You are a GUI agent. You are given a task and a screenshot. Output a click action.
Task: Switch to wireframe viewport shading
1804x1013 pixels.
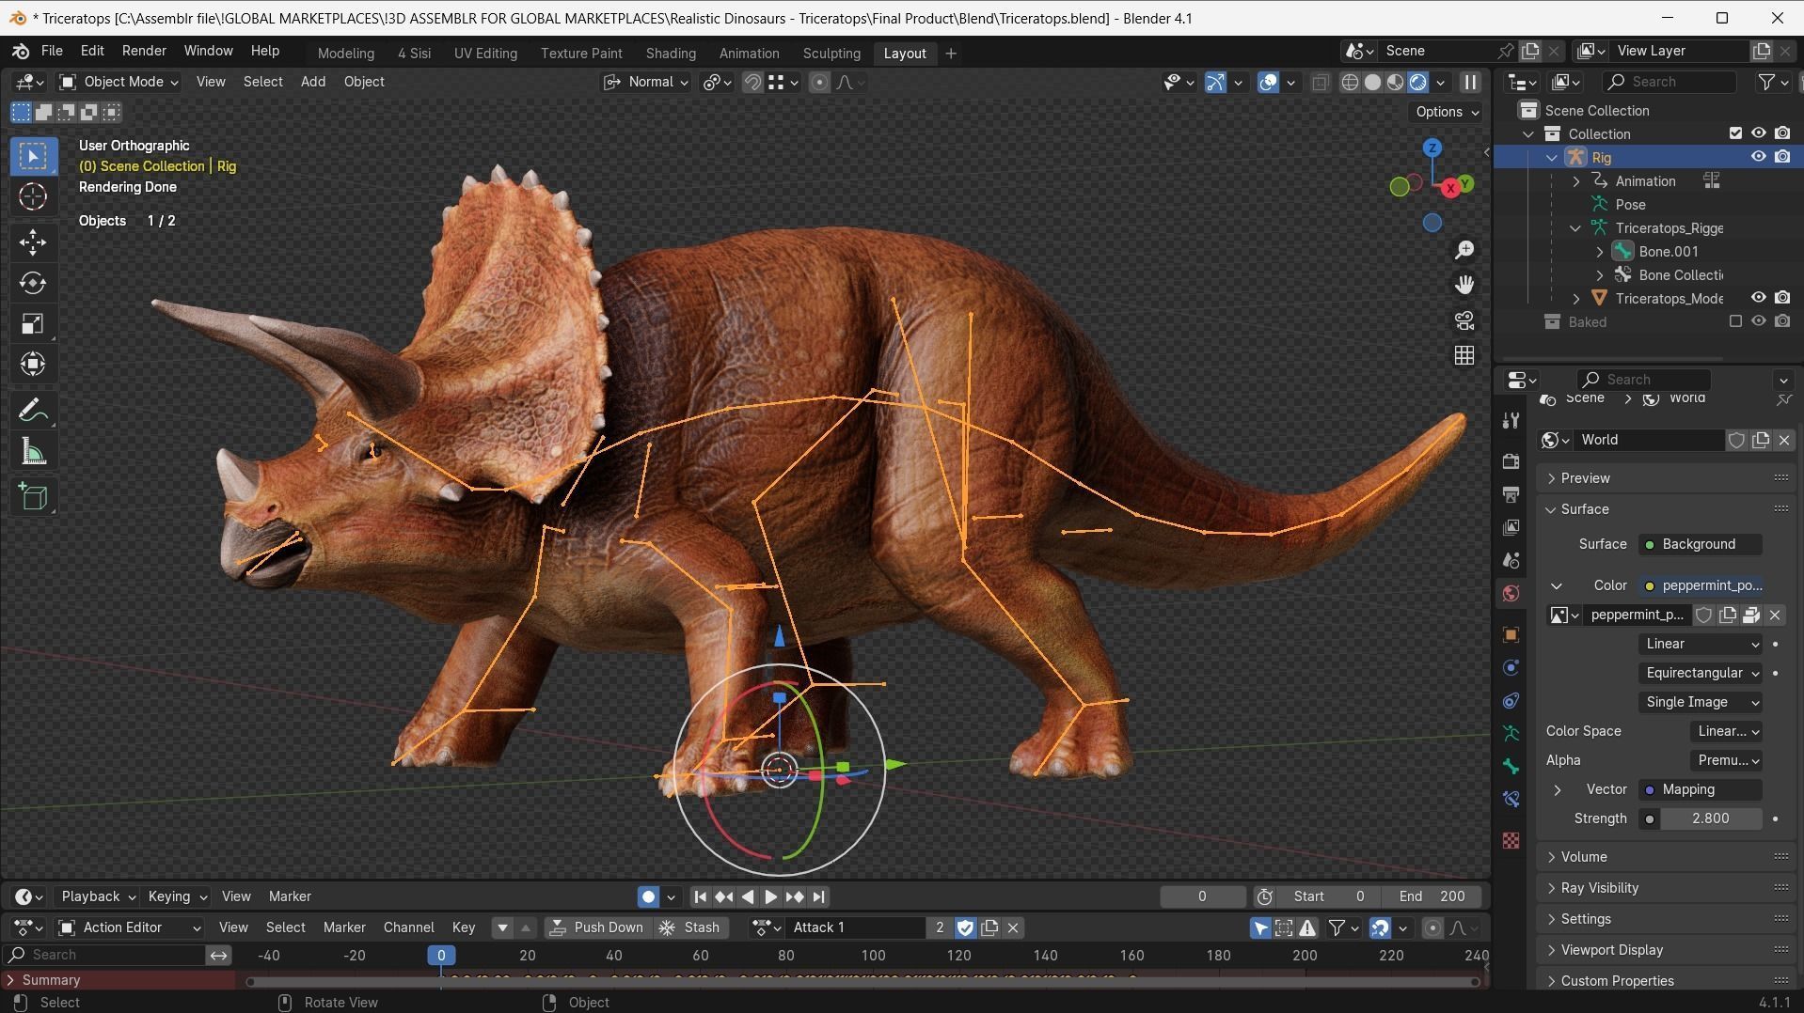point(1350,83)
